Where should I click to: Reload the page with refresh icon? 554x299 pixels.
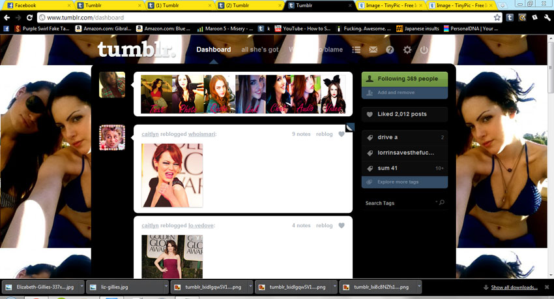coord(30,18)
